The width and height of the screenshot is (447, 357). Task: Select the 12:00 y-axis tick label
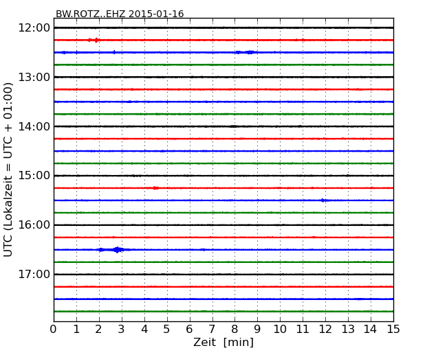pos(34,28)
